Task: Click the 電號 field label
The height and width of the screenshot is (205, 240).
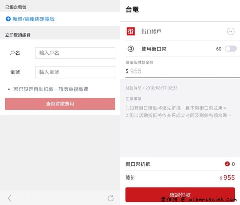Action: point(15,72)
